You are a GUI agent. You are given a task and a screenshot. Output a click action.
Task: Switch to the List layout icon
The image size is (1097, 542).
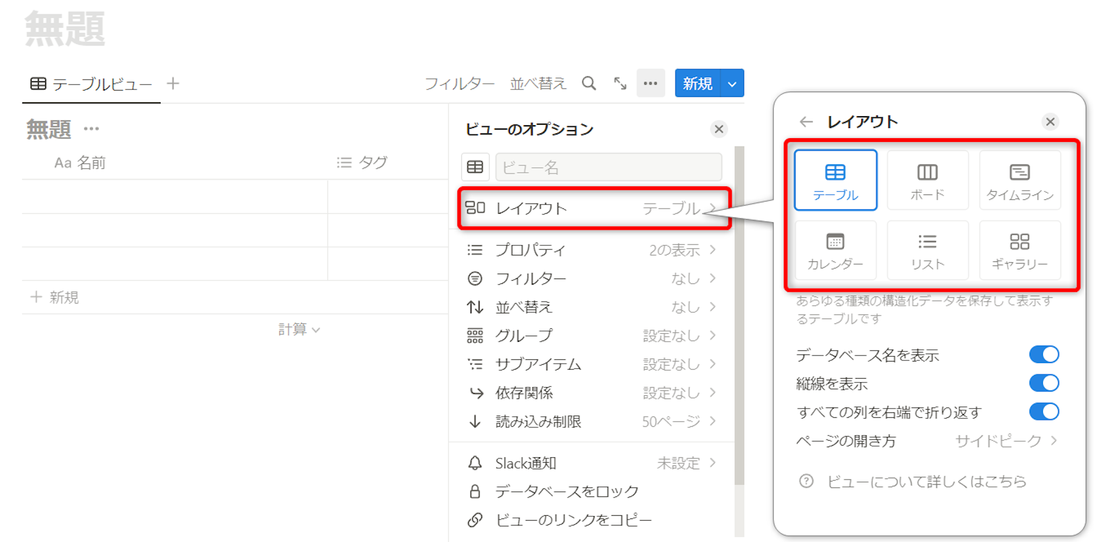click(x=927, y=250)
